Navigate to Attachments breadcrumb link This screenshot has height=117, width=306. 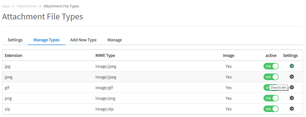(27, 6)
